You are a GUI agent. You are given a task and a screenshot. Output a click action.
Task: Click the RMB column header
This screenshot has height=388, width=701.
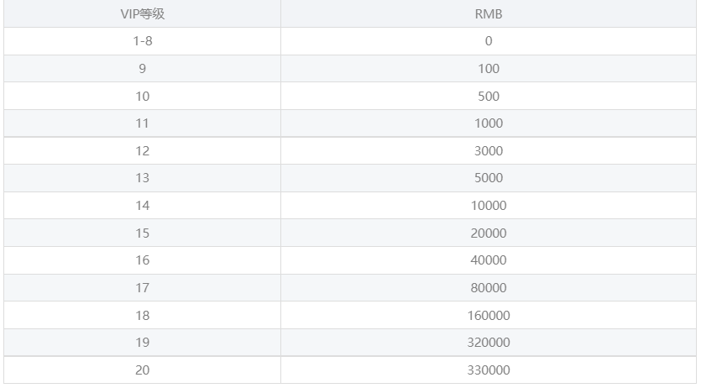coord(489,13)
